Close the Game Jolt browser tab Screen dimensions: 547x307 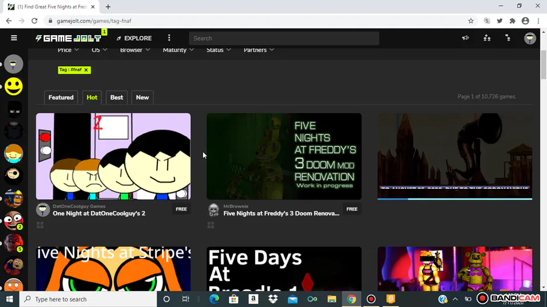93,7
